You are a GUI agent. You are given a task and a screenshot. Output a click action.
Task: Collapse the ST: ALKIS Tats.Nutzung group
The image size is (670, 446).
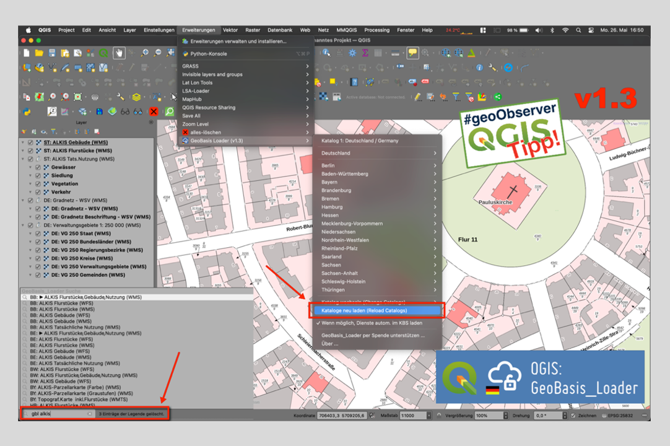(23, 159)
